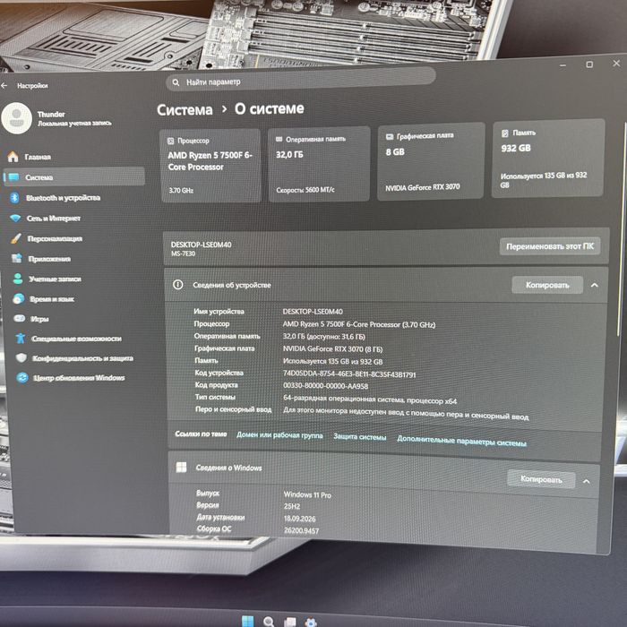Viewport: 627px width, 627px height.
Task: Click the Windows Update sync icon
Action: point(22,377)
